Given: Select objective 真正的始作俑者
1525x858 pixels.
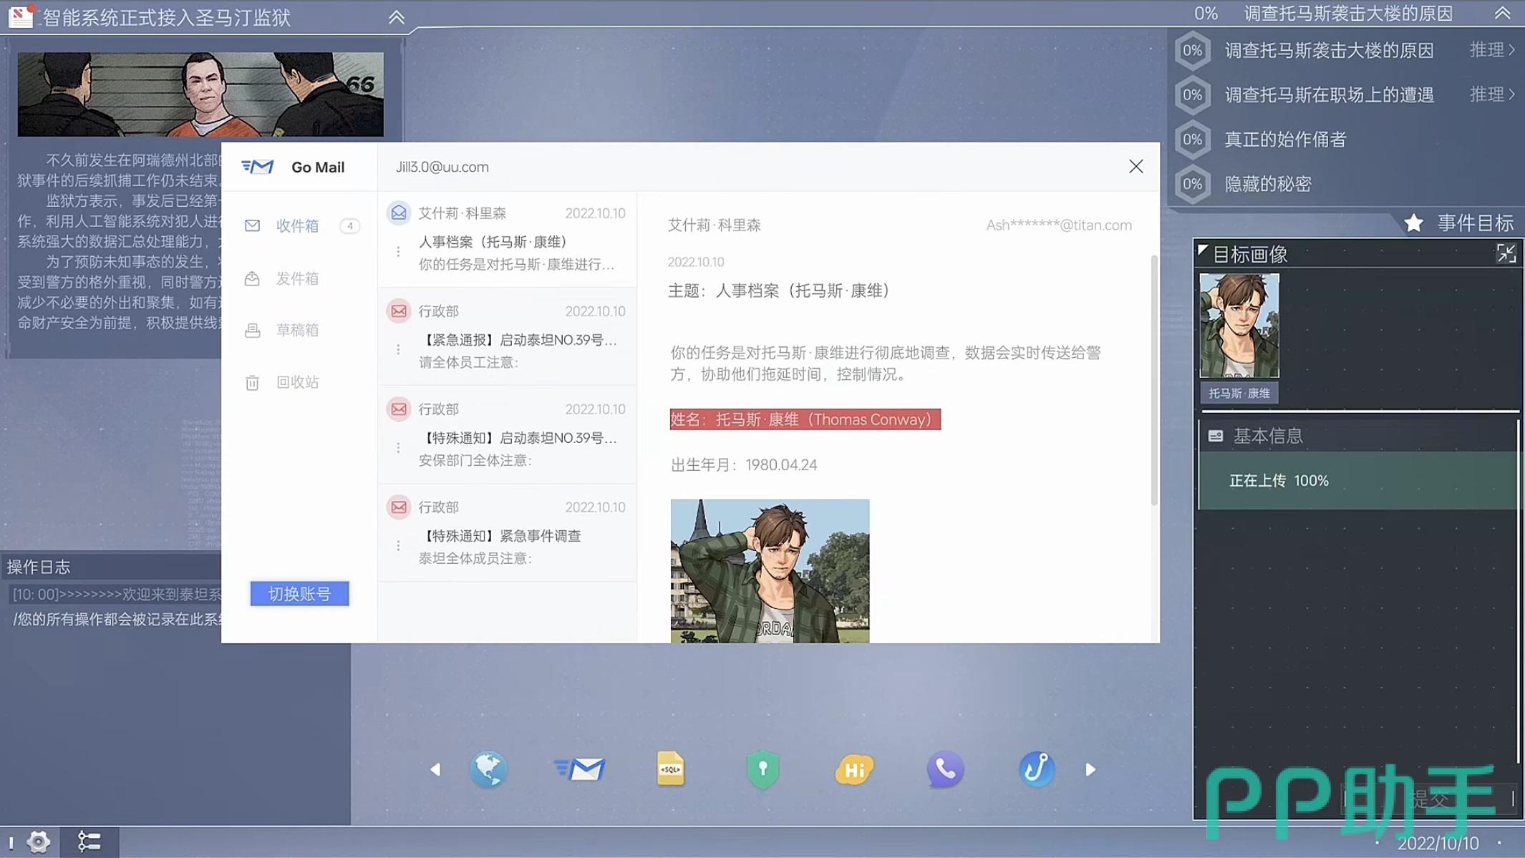Looking at the screenshot, I should (x=1285, y=140).
